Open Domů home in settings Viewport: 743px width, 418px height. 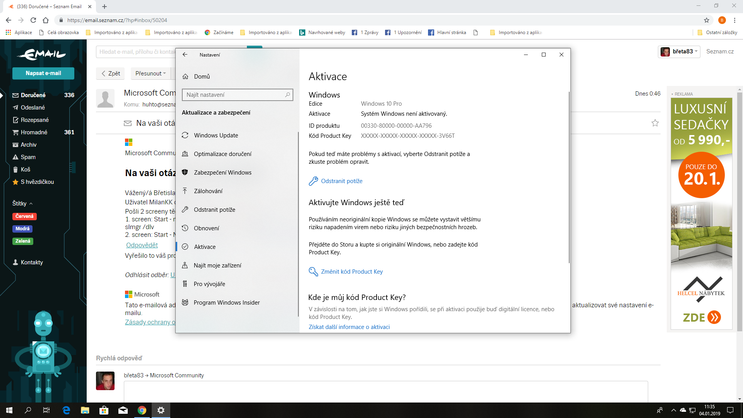(202, 77)
